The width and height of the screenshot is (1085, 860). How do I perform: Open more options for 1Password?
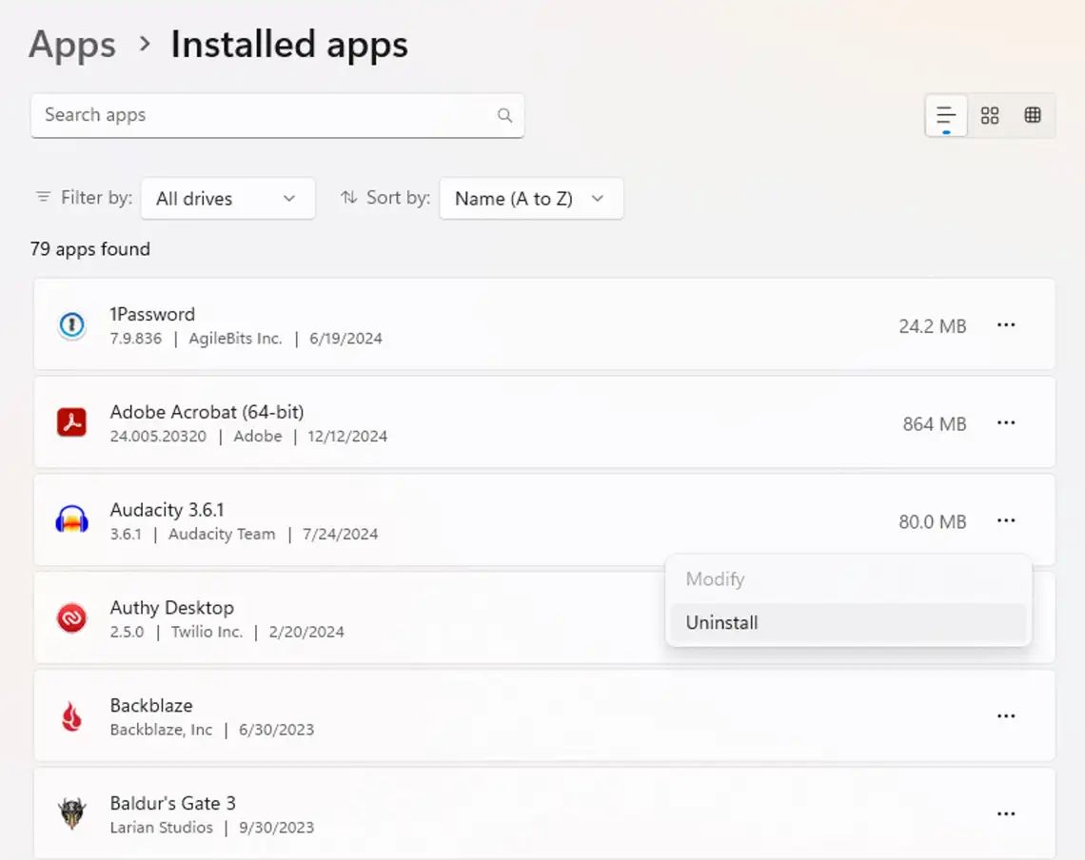tap(1006, 325)
